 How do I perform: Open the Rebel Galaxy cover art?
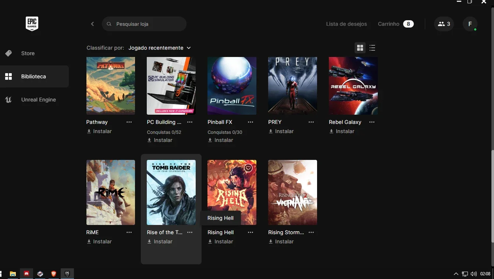point(353,86)
